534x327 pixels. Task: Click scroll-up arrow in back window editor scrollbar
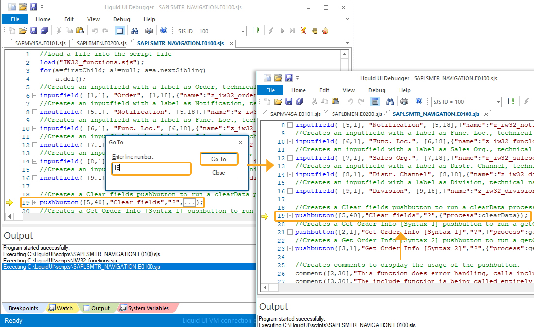pyautogui.click(x=344, y=54)
